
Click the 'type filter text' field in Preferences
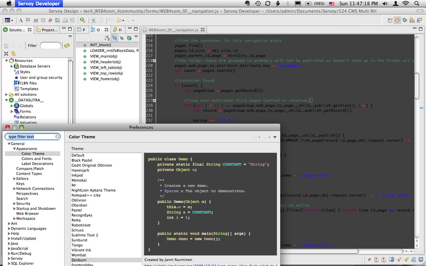pos(32,137)
